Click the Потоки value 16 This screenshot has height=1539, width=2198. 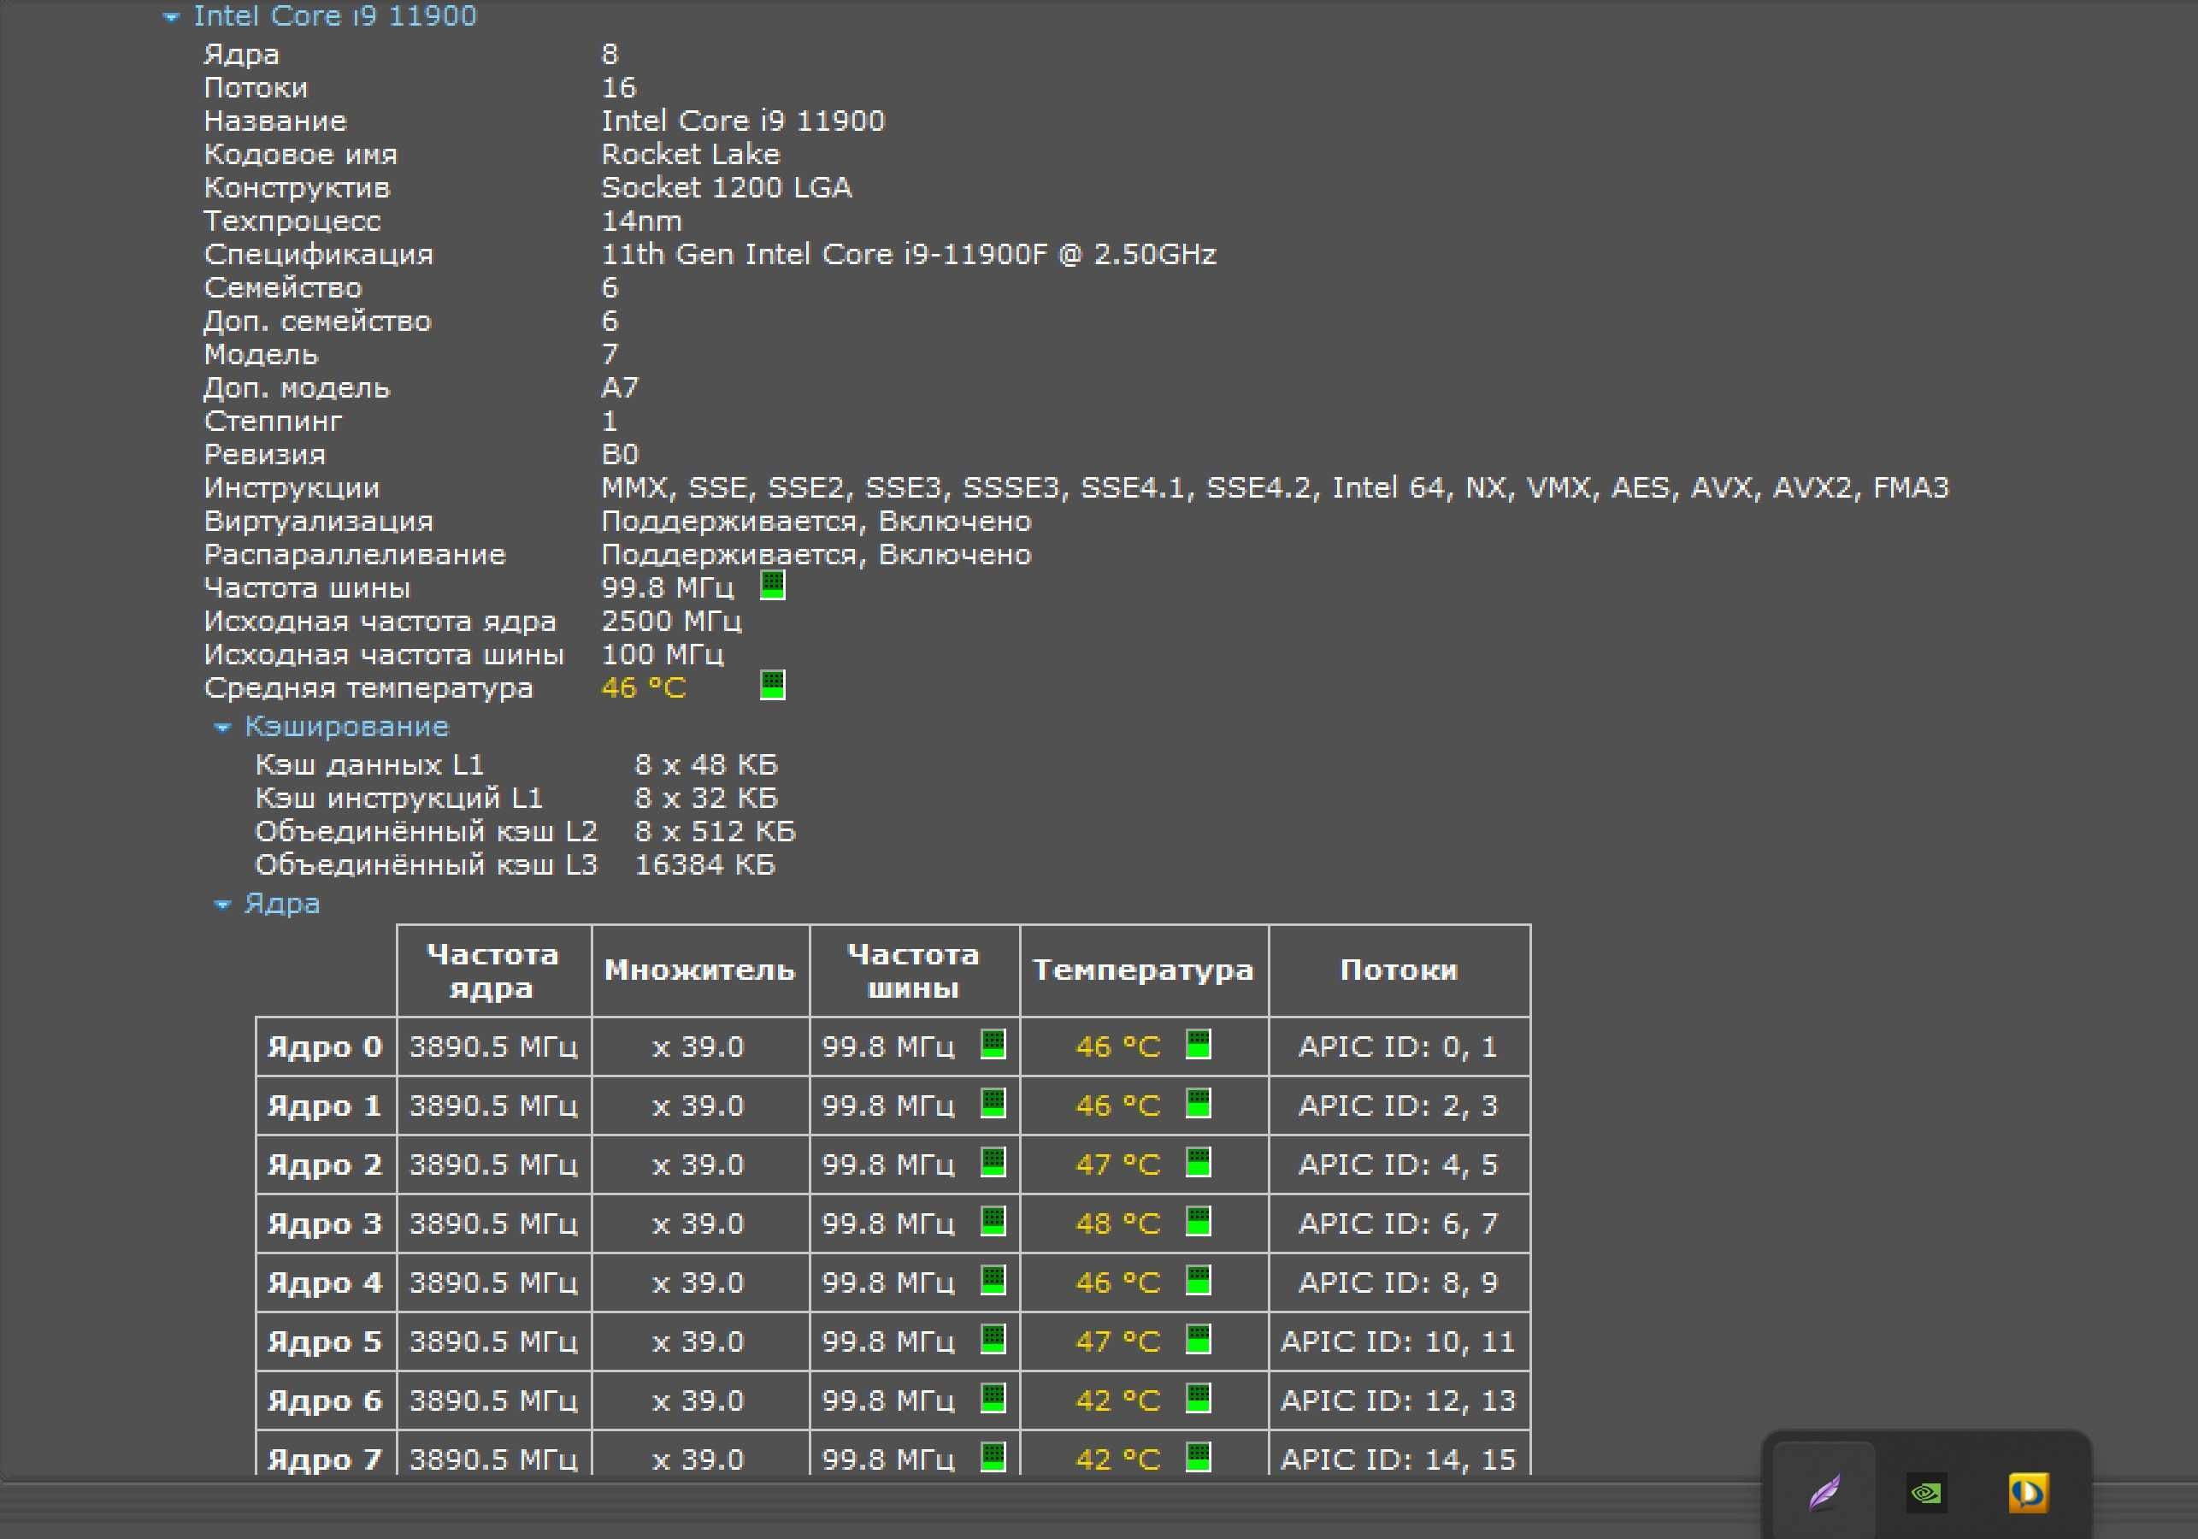pyautogui.click(x=618, y=88)
